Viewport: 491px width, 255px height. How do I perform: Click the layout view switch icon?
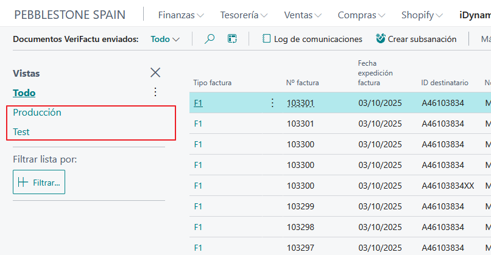click(x=232, y=39)
